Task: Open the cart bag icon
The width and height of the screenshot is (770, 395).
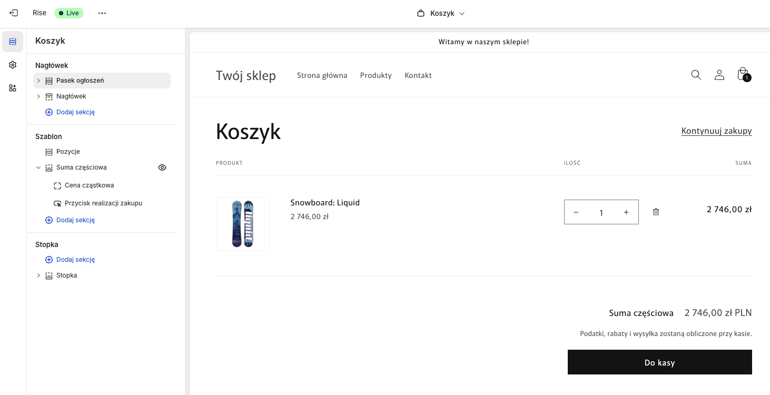Action: point(743,74)
